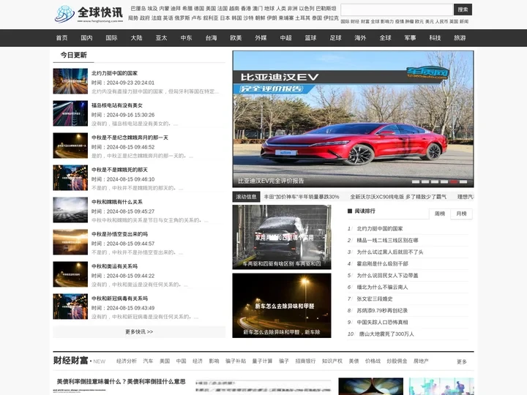The width and height of the screenshot is (527, 395).
Task: Open thumbnail for 北约力挺中国的国家 article
Action: pos(70,81)
